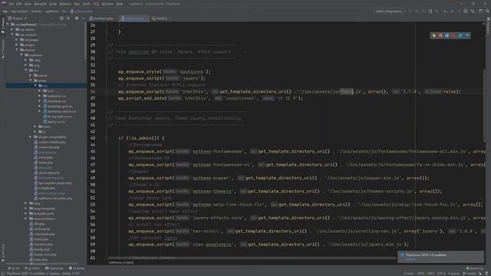The width and height of the screenshot is (491, 276).
Task: Click the wp-content breadcrumb in navigation bar
Action: pos(19,11)
